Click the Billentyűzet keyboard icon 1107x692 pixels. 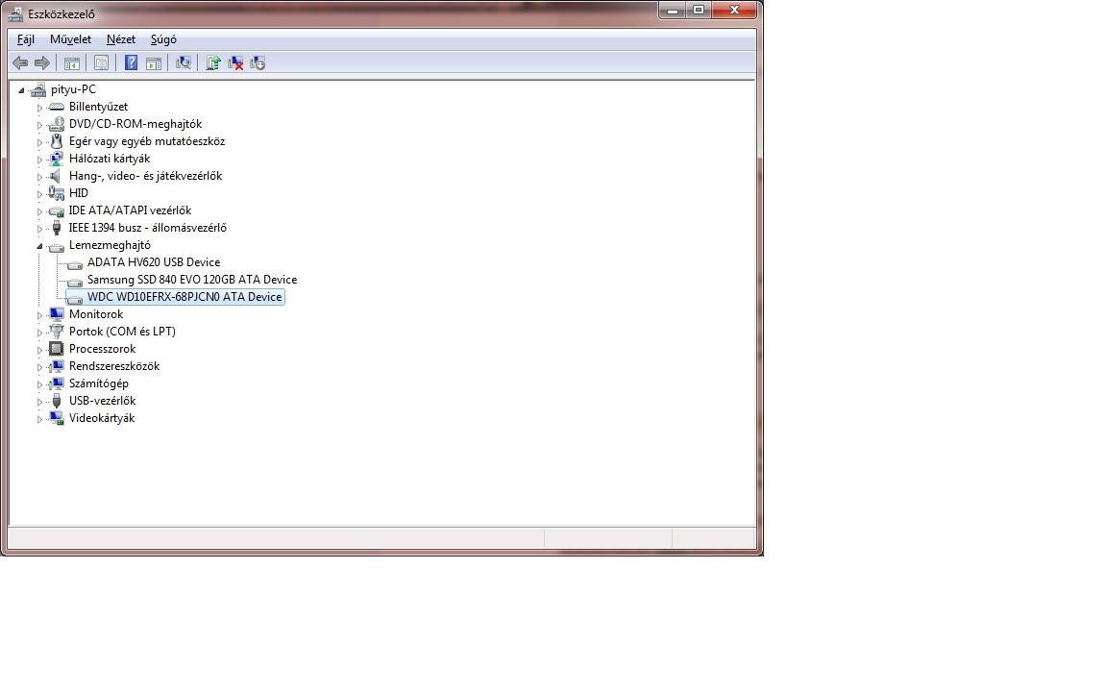57,107
